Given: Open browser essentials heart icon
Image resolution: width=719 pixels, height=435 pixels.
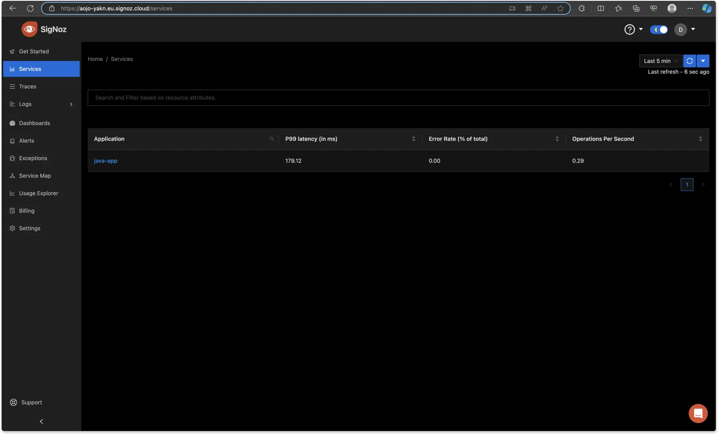Looking at the screenshot, I should (x=654, y=8).
